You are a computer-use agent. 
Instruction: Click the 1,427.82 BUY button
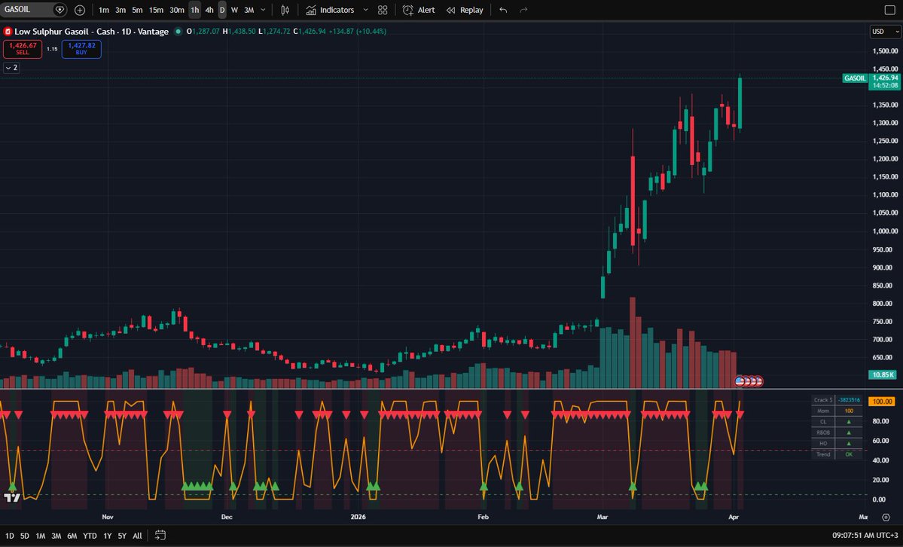coord(81,49)
